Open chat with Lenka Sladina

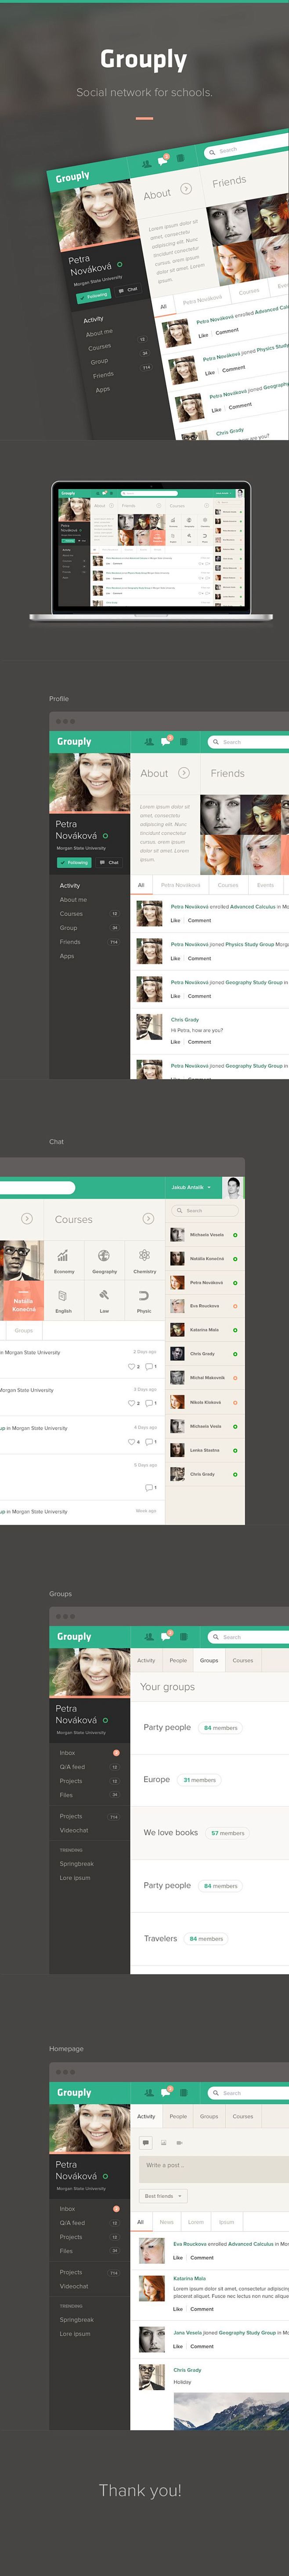204,1450
